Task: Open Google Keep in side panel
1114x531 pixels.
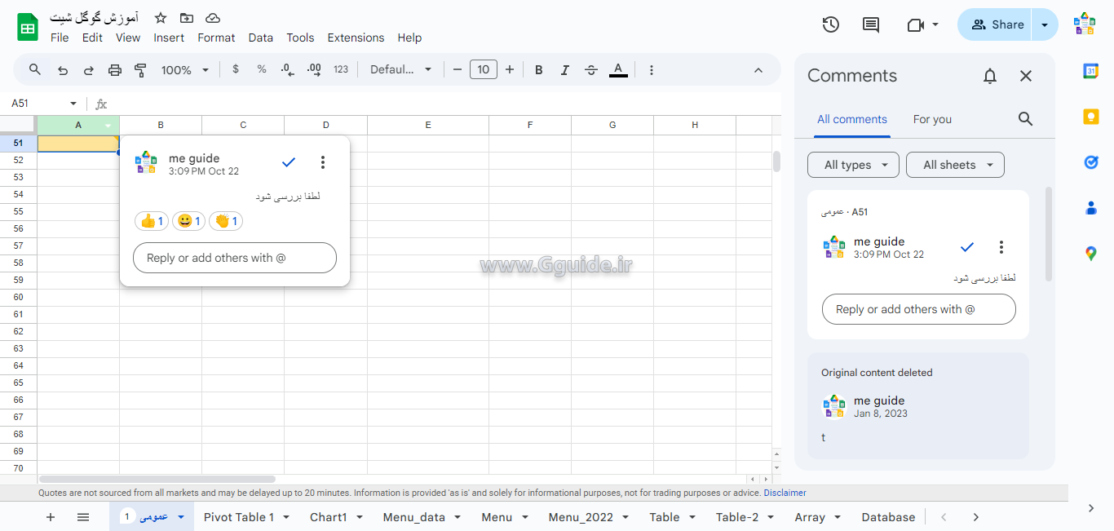Action: (x=1090, y=117)
